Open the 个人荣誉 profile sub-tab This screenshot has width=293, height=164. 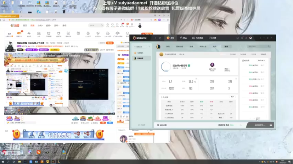(253, 54)
